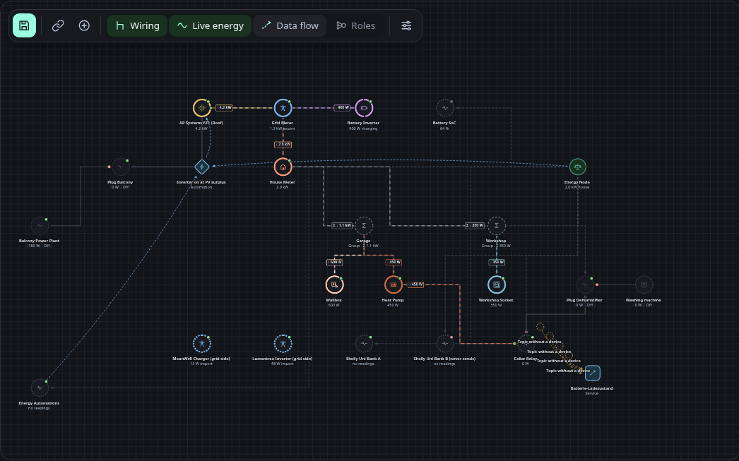This screenshot has height=461, width=739.
Task: Select the Washing machine node
Action: pyautogui.click(x=644, y=285)
